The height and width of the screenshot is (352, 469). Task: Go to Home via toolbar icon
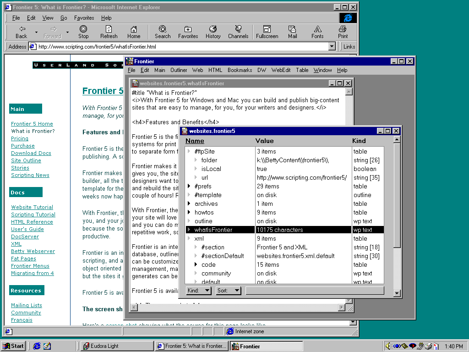(134, 29)
